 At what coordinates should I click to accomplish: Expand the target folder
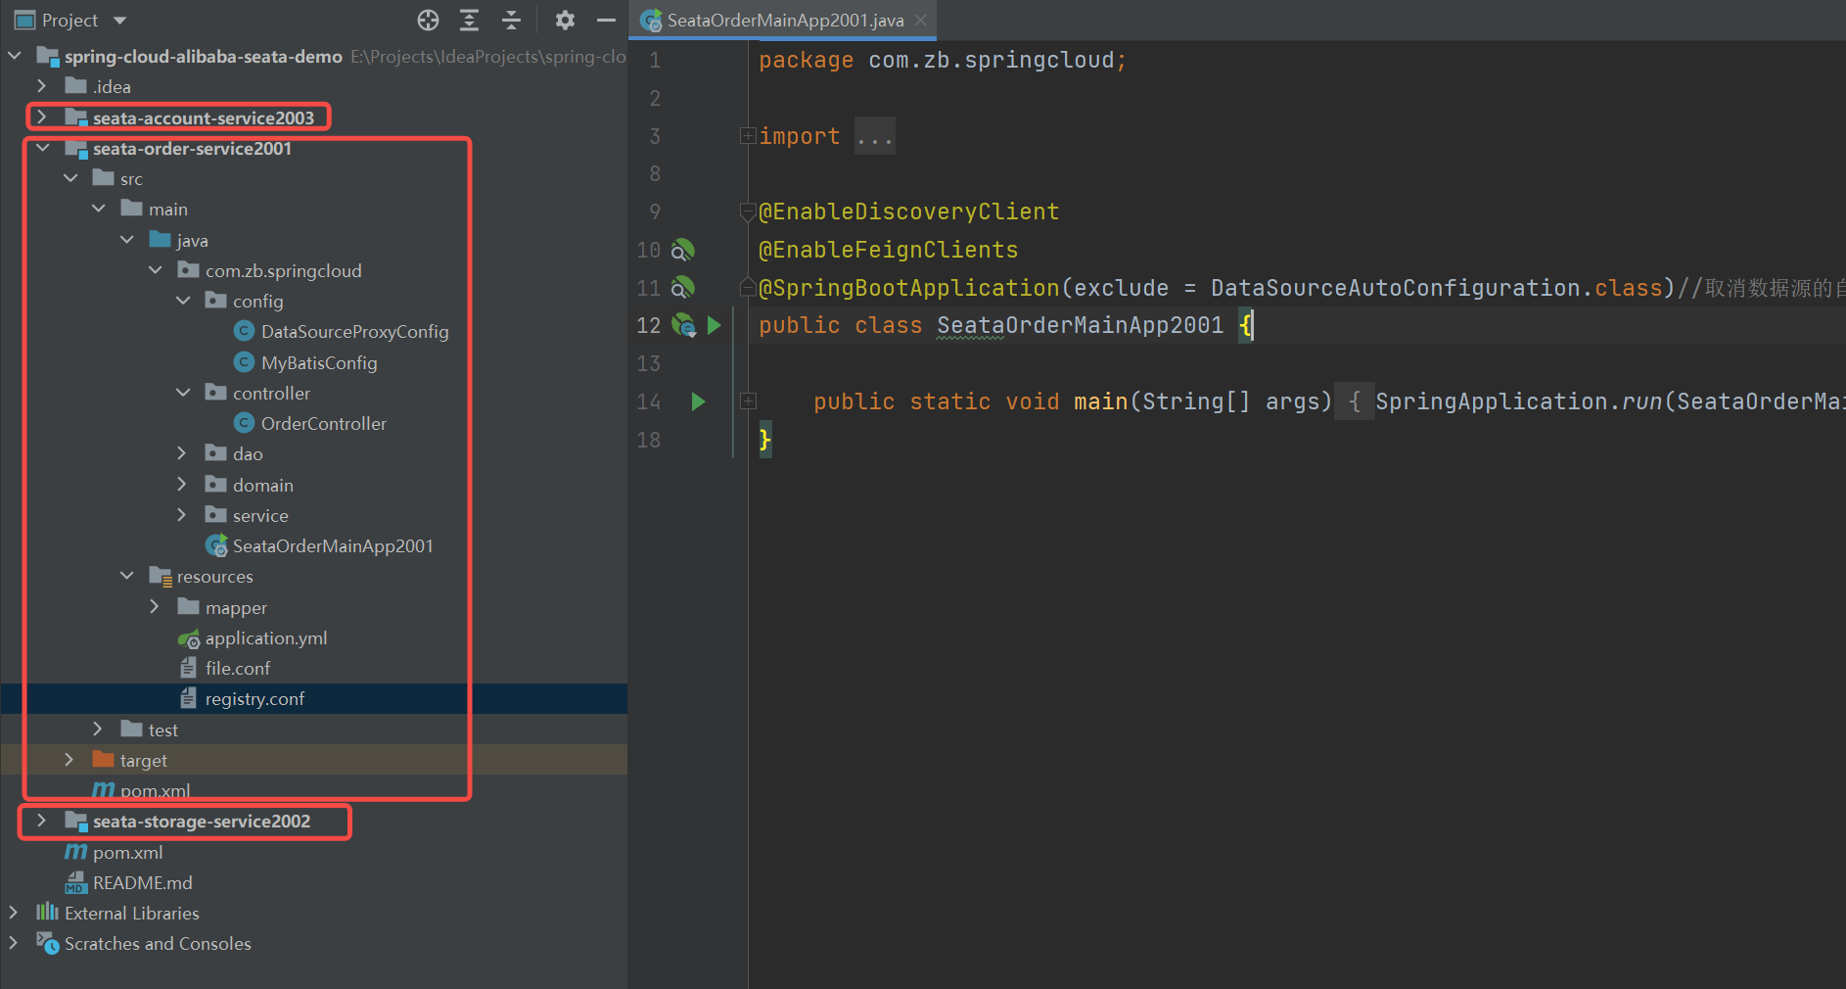click(x=69, y=760)
